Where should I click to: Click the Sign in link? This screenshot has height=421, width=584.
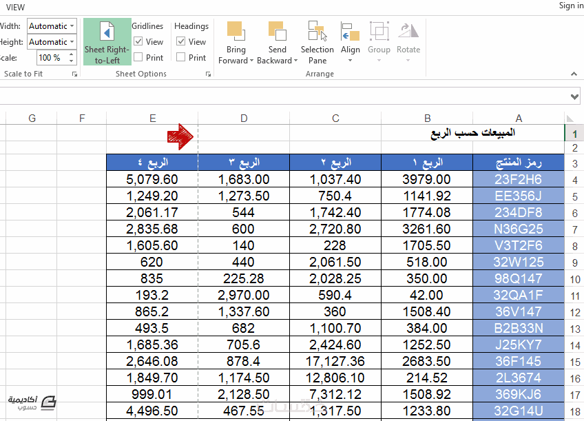(571, 6)
